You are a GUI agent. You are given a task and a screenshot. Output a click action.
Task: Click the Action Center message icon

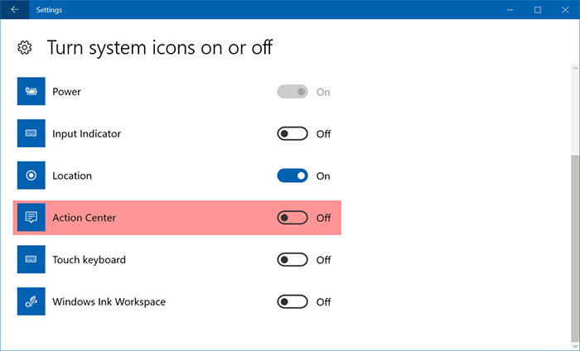31,217
